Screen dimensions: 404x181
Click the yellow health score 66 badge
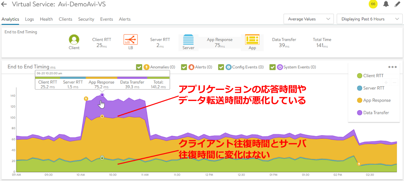click(373, 4)
